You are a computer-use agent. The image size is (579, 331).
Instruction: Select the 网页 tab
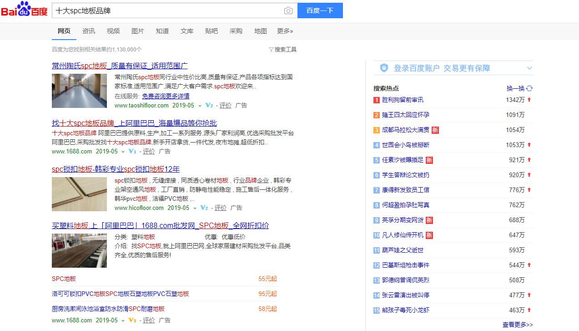click(64, 31)
